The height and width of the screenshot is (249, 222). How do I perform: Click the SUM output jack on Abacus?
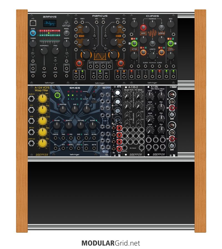(x=100, y=76)
